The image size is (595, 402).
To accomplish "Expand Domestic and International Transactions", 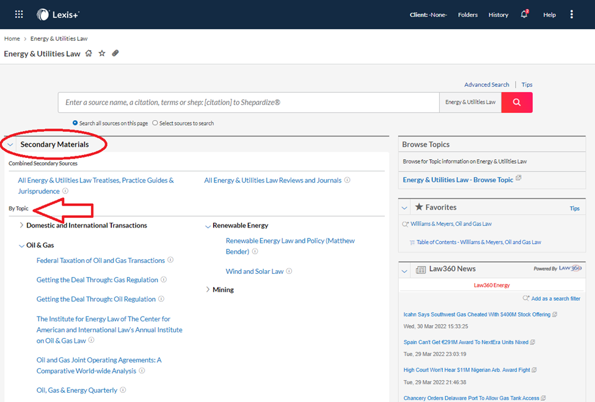I will click(21, 225).
